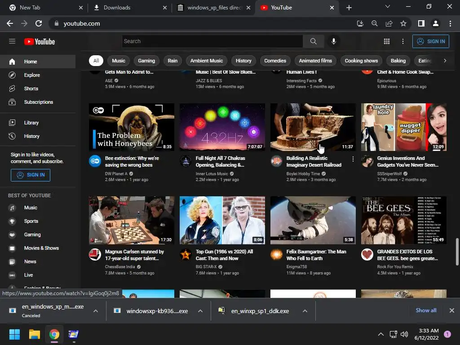This screenshot has width=460, height=345.
Task: Click Show all downloads link
Action: tap(426, 310)
